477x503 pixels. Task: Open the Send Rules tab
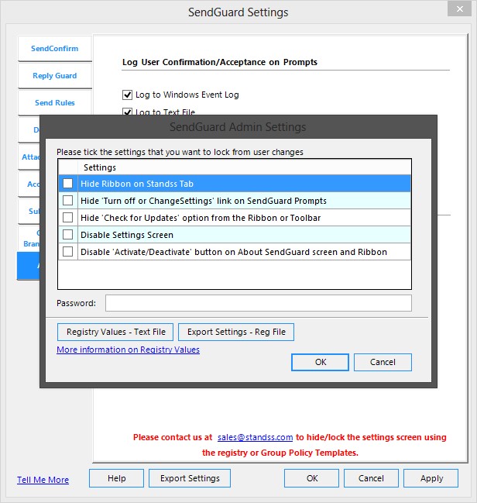click(55, 102)
